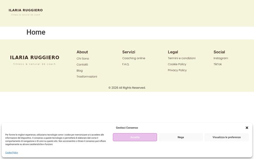
Task: Open Visualizza le preferenze
Action: pos(226,137)
